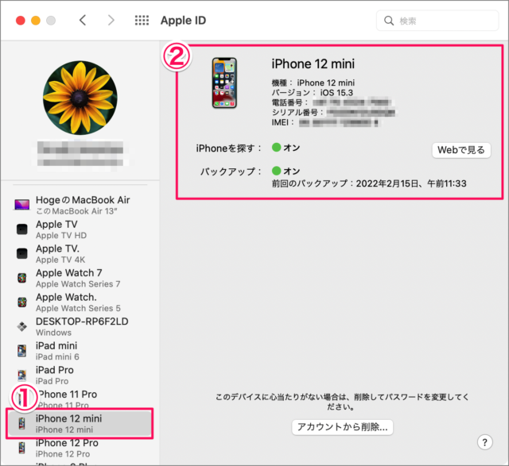
Task: Click the iPhone 12 Pro sidebar icon
Action: 21,448
